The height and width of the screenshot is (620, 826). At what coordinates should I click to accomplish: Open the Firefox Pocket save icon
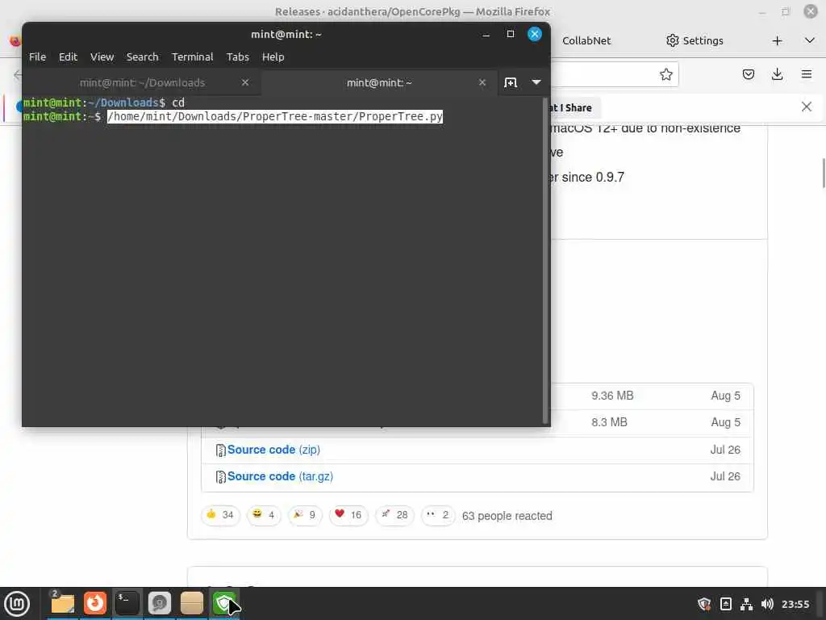click(x=748, y=74)
